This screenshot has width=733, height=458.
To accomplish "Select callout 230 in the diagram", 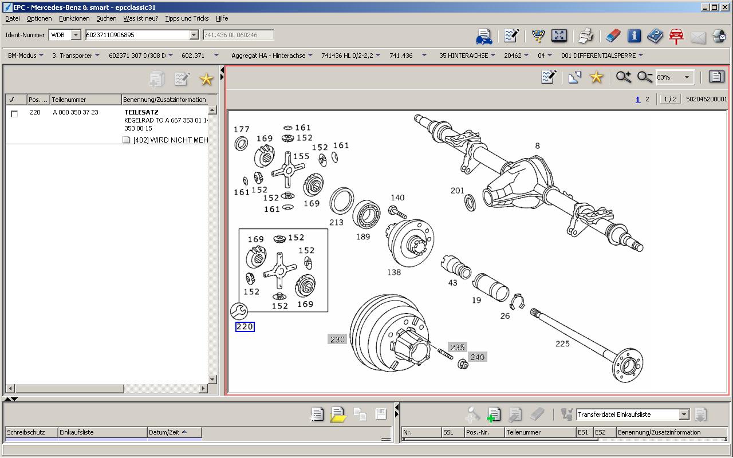I will click(338, 339).
